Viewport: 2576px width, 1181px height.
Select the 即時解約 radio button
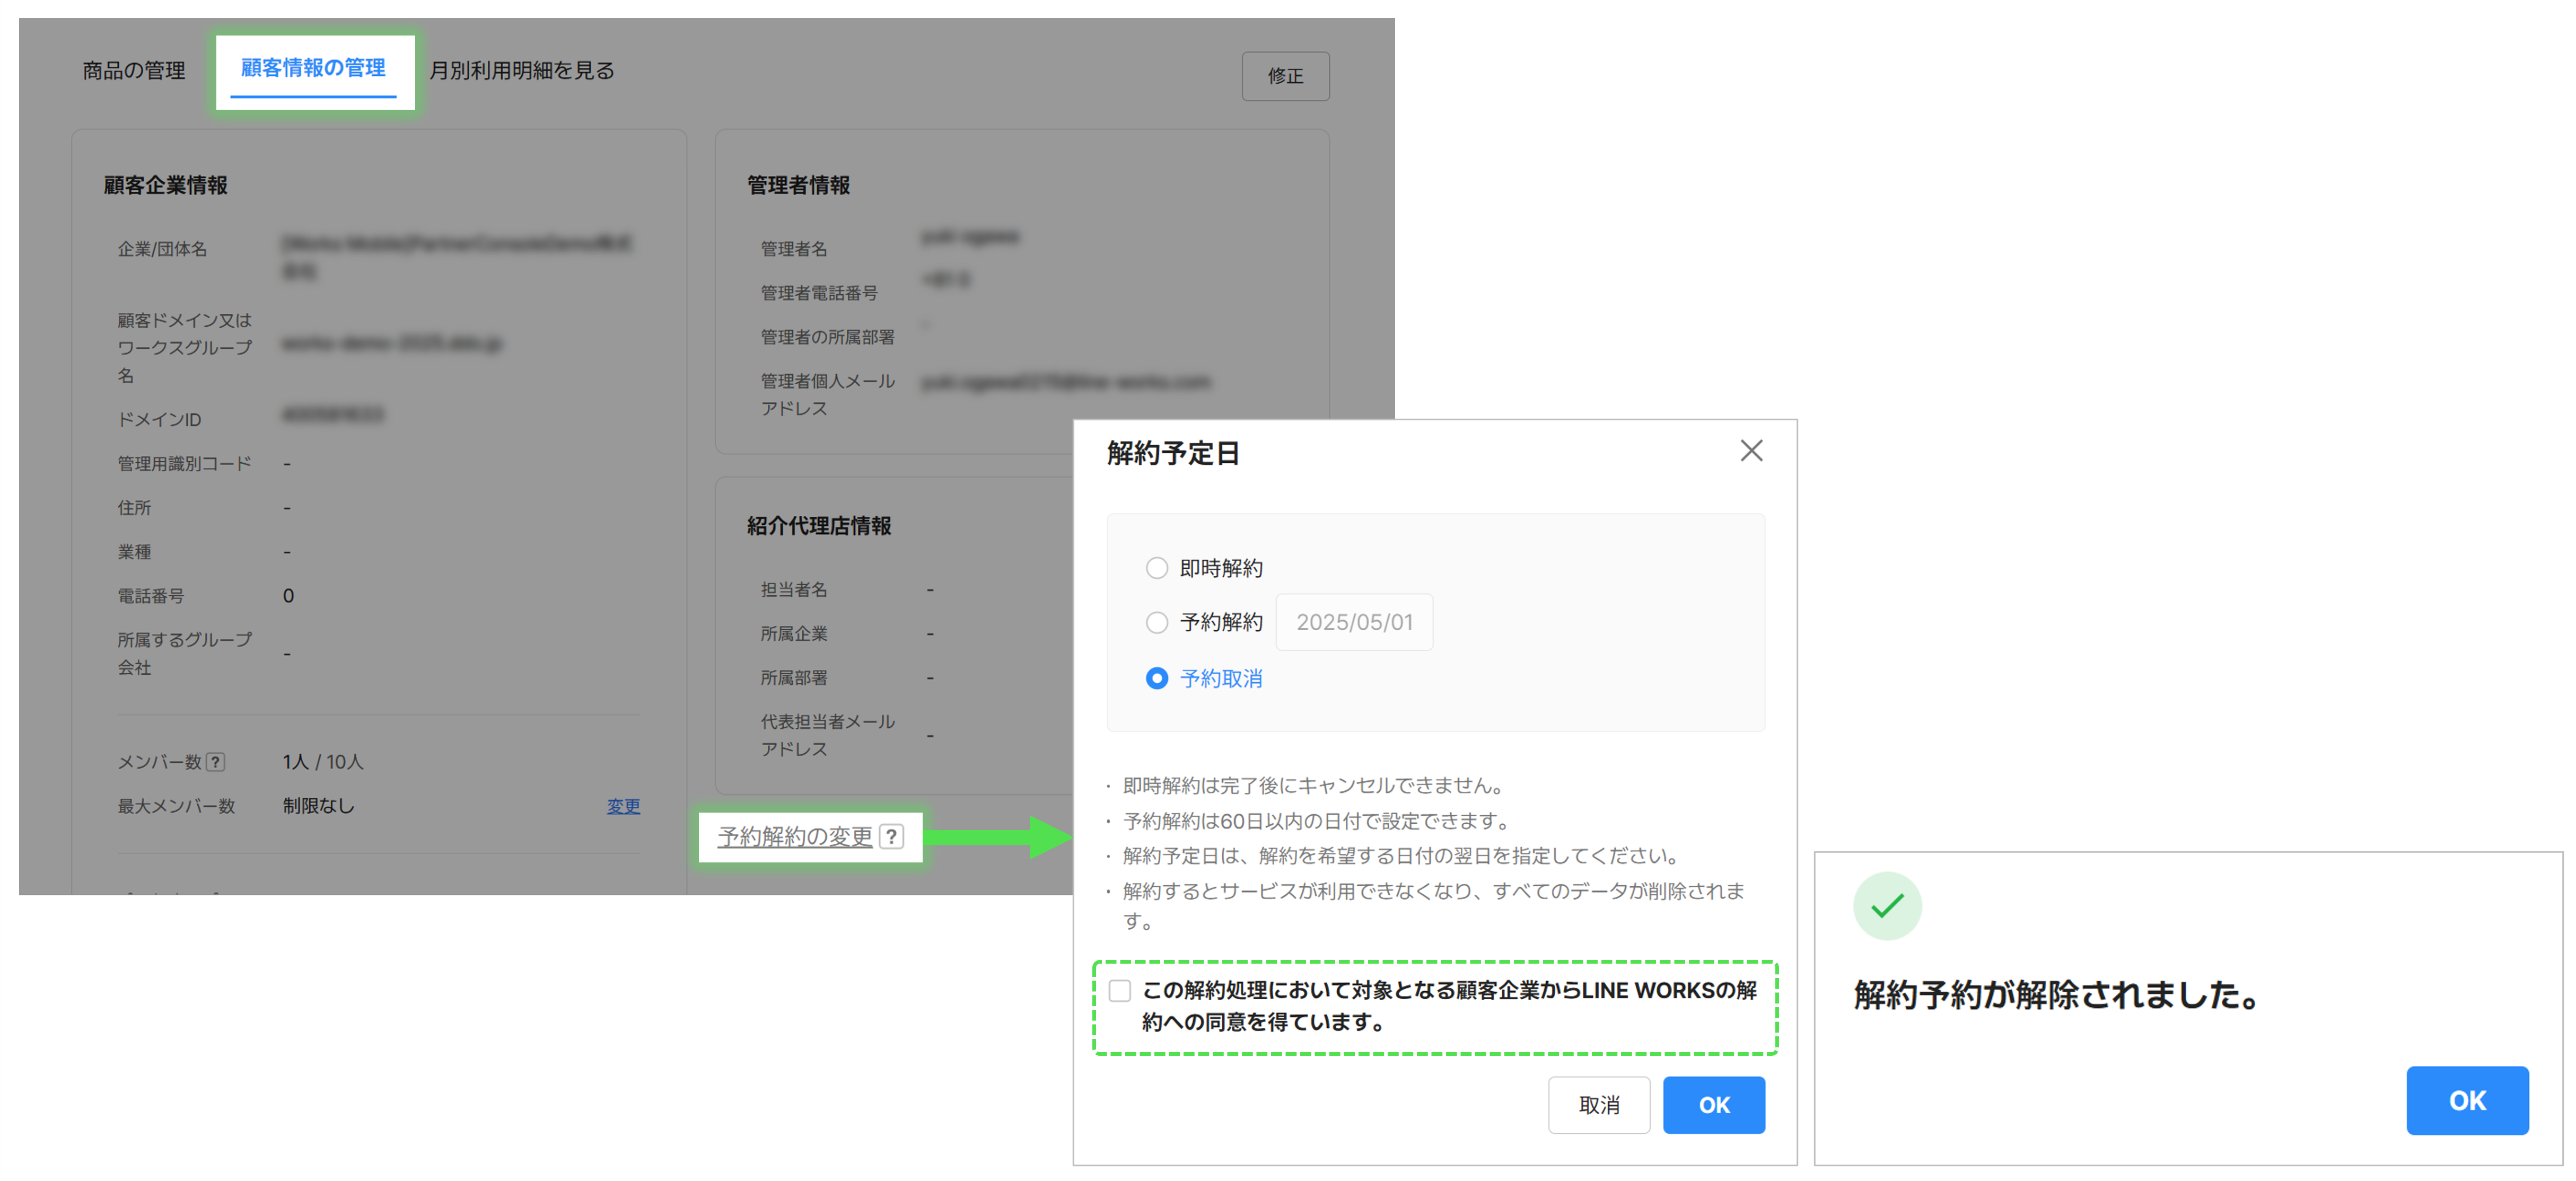(1156, 568)
